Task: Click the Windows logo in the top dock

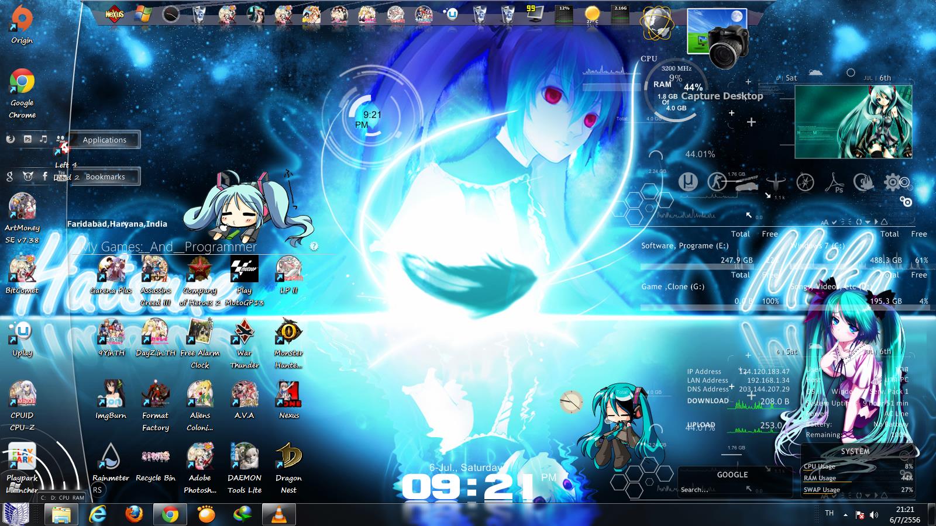Action: pyautogui.click(x=143, y=14)
